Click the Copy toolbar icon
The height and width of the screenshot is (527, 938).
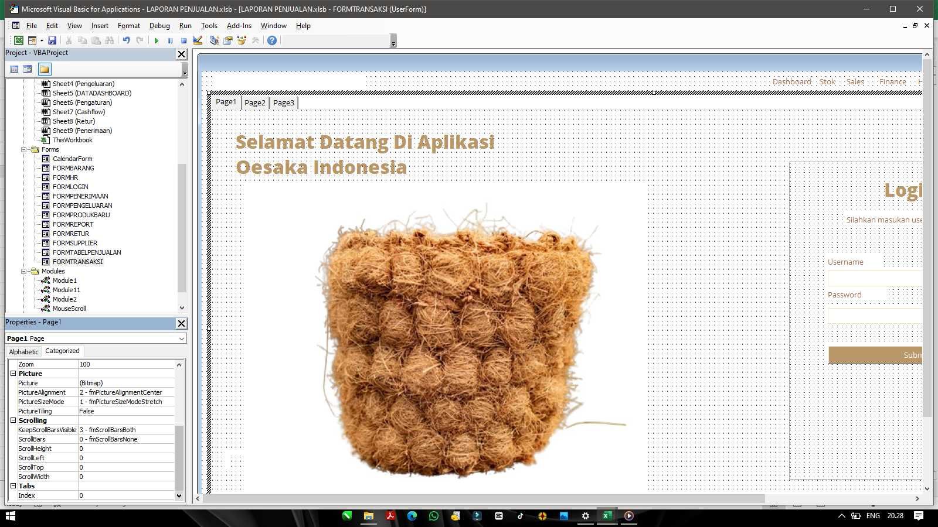coord(82,40)
